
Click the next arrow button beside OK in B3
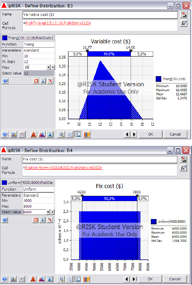click(x=134, y=134)
